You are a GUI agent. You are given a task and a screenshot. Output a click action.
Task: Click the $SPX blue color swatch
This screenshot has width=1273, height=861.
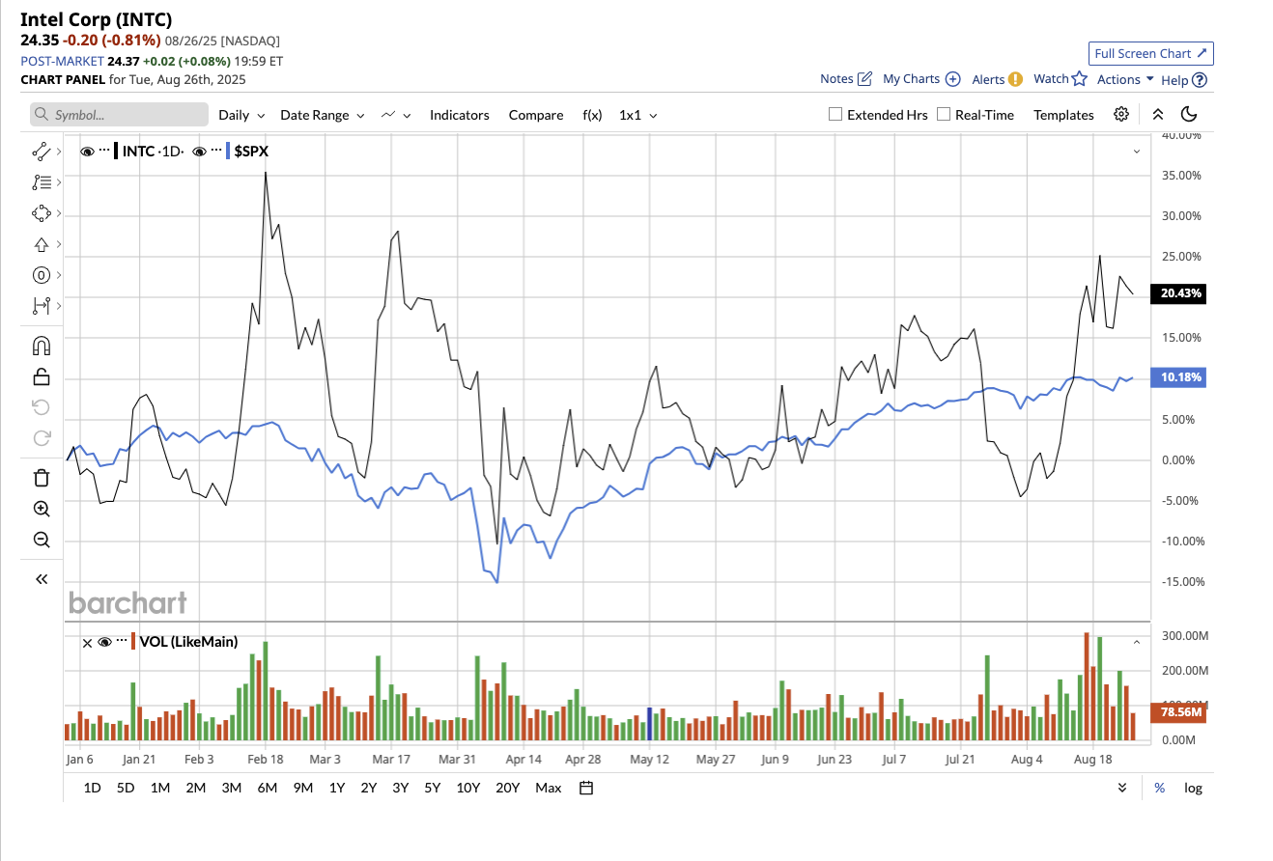[228, 151]
